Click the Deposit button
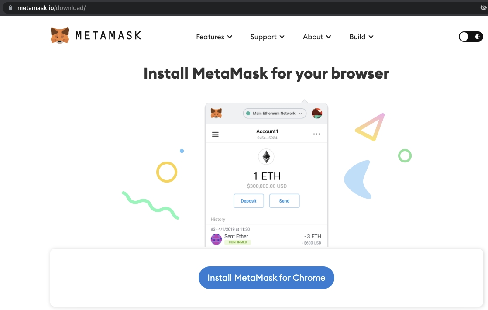The image size is (488, 310). point(249,201)
